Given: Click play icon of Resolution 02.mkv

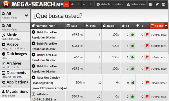Looking at the screenshot, I should click(x=34, y=55).
